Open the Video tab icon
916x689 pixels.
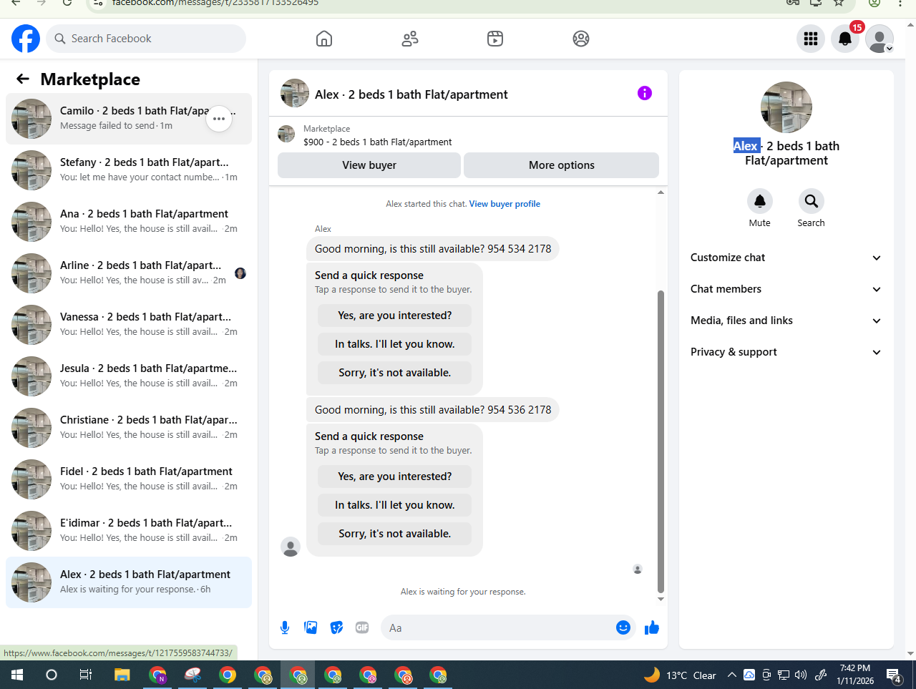(495, 39)
